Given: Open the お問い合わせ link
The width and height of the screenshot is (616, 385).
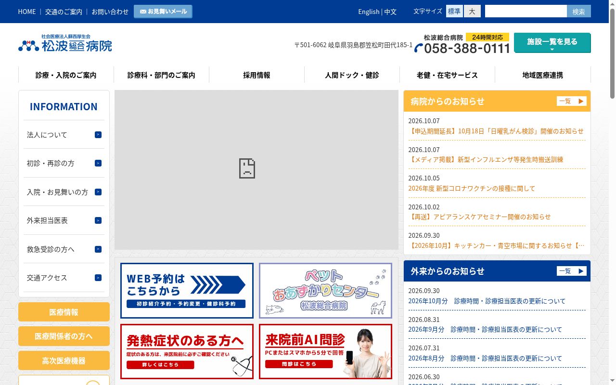Looking at the screenshot, I should point(110,12).
